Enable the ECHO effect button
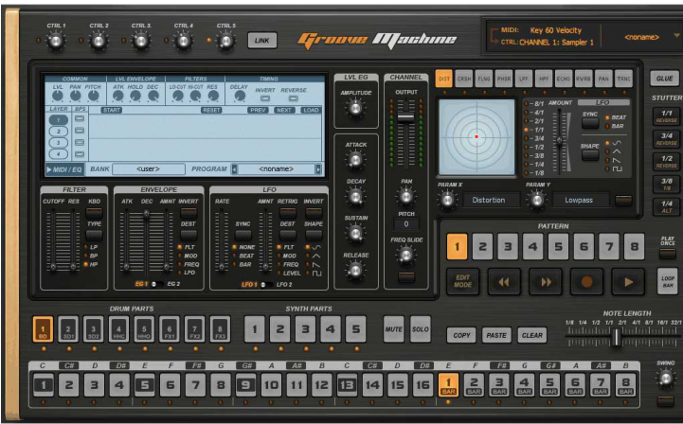The height and width of the screenshot is (424, 683). (564, 79)
